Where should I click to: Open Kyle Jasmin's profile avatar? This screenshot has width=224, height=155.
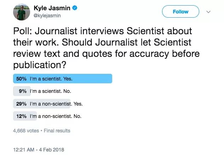point(21,12)
